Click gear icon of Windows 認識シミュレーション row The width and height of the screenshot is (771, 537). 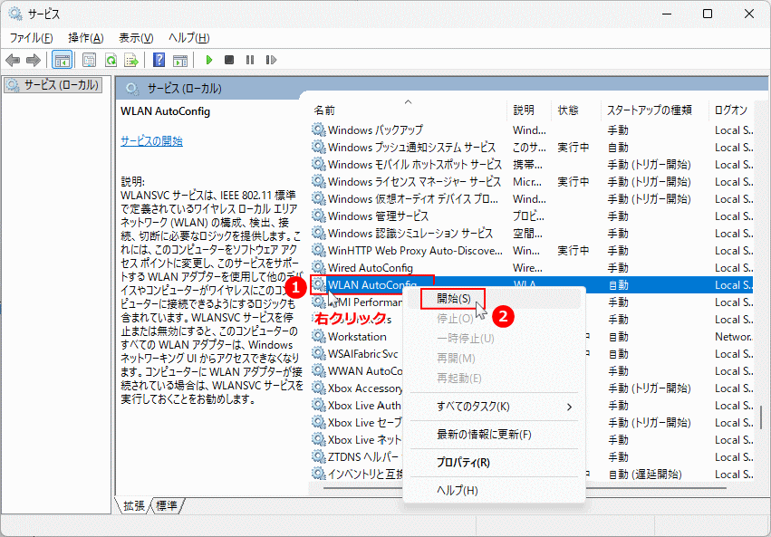click(319, 233)
